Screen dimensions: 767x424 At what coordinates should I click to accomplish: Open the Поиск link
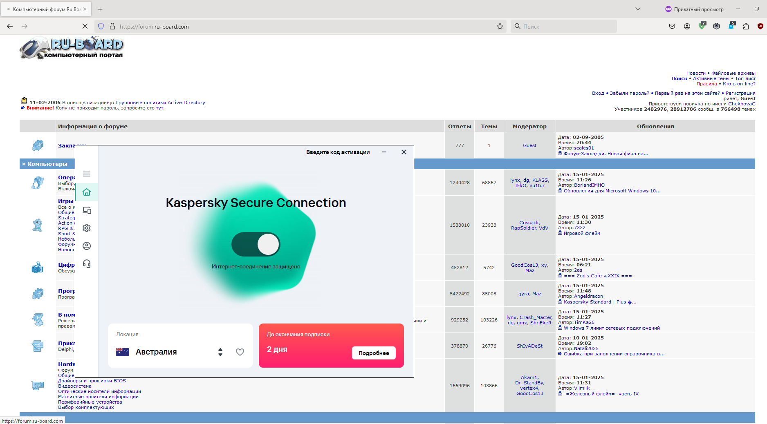679,78
